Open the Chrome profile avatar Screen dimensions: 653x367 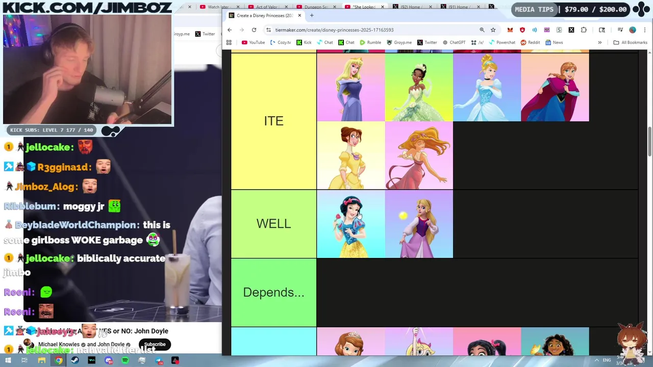click(x=633, y=30)
